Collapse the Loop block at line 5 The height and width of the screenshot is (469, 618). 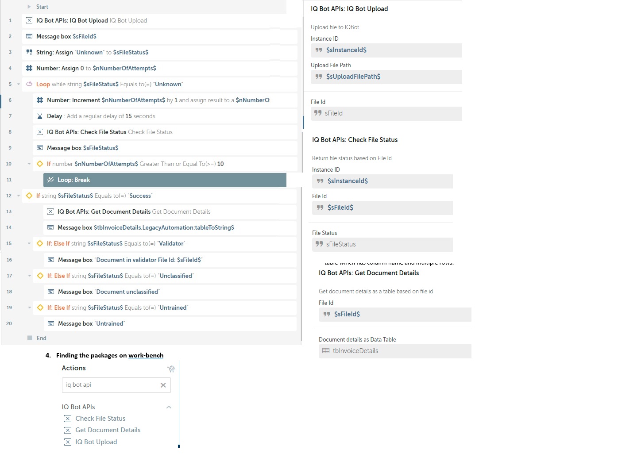pyautogui.click(x=19, y=84)
